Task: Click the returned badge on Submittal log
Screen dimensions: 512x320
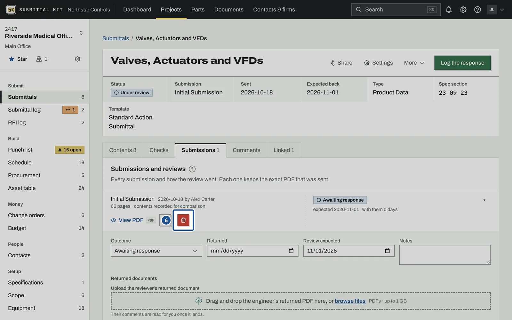Action: [x=70, y=110]
